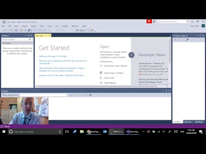Open the Show output from dropdown

coord(44,95)
